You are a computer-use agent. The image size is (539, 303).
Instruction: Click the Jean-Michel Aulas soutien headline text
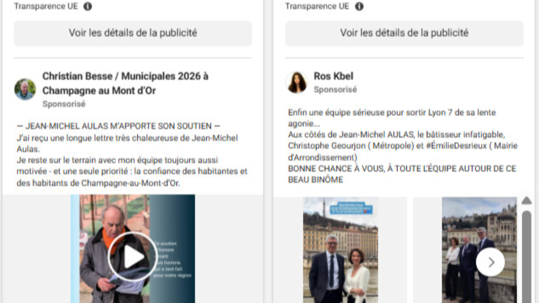click(118, 126)
